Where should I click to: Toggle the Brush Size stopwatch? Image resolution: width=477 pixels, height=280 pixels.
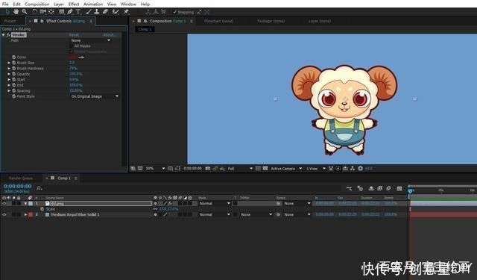coord(13,63)
